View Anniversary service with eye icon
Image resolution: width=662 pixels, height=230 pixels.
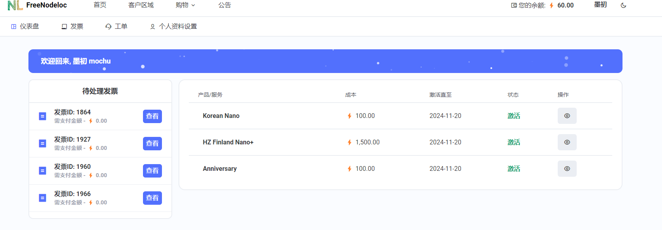tap(567, 169)
